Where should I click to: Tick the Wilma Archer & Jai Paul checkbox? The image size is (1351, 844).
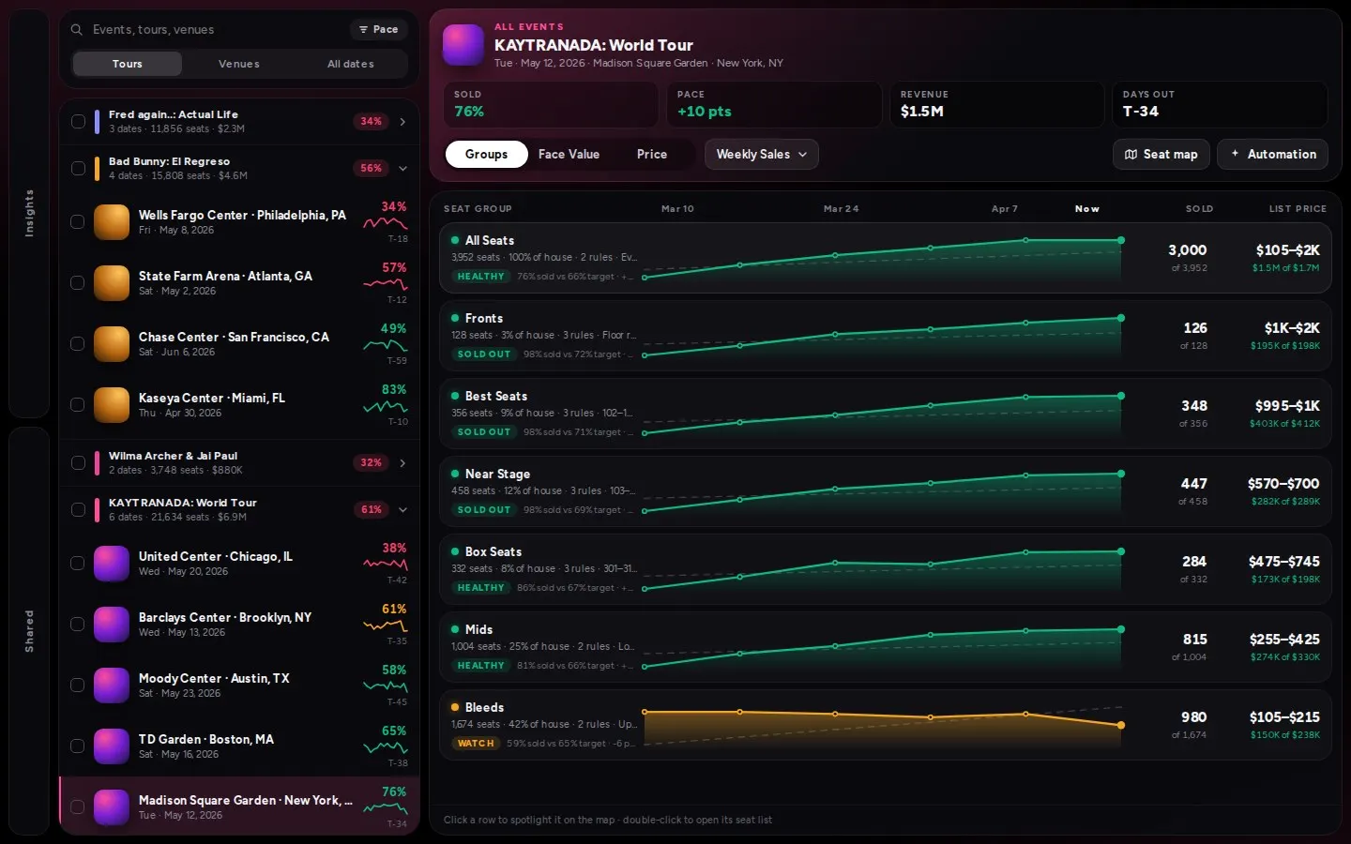78,462
